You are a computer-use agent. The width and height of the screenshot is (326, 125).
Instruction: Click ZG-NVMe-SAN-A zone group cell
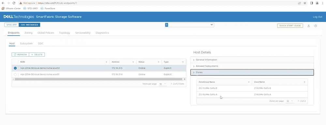click(x=208, y=94)
